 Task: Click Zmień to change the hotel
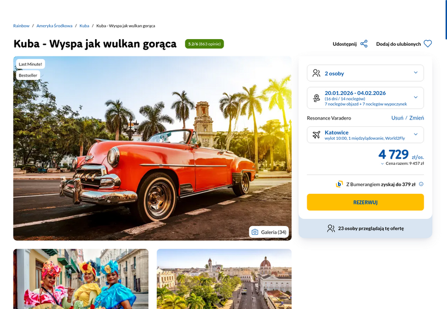[416, 118]
